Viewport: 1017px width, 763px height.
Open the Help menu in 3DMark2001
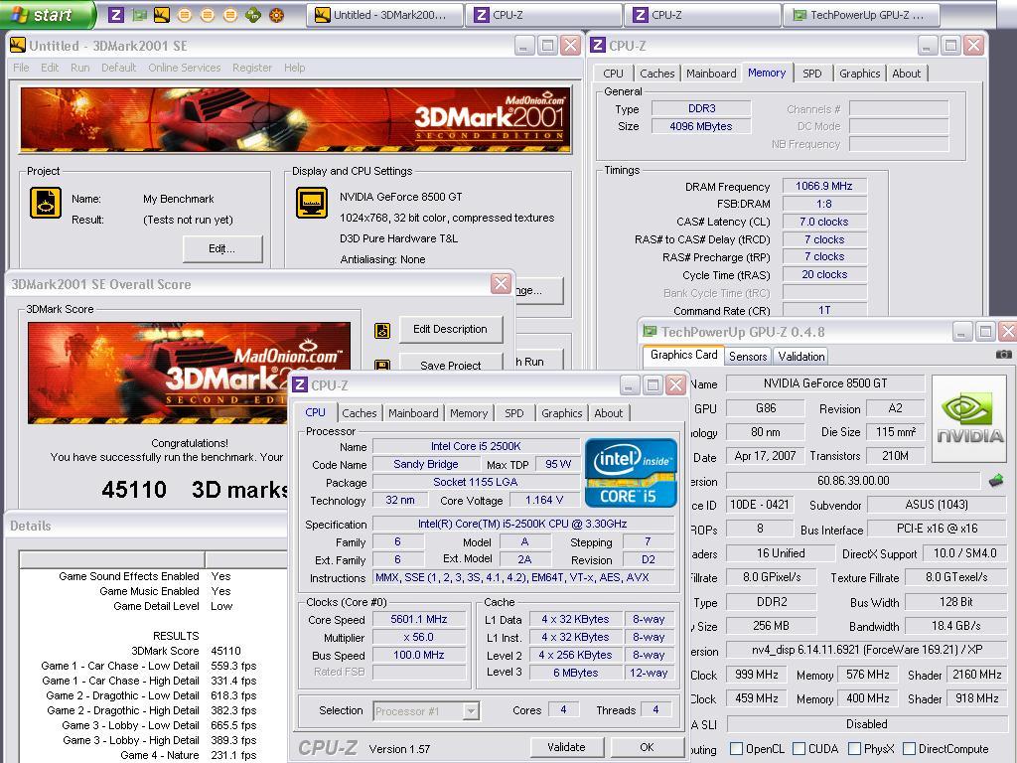pyautogui.click(x=294, y=68)
